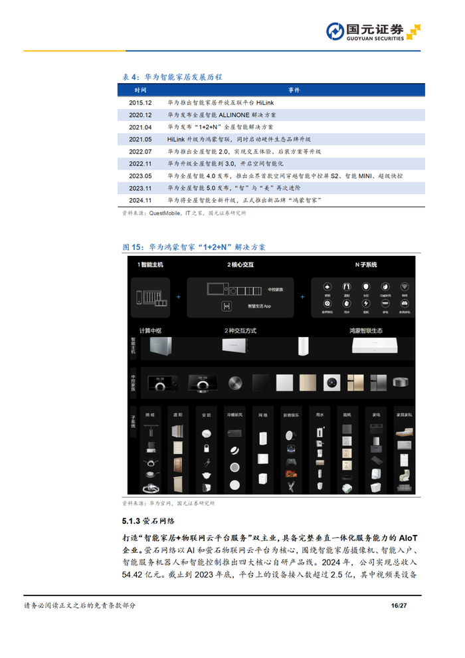The image size is (465, 658).
Task: Click the 2020.12 date cell
Action: tap(140, 115)
